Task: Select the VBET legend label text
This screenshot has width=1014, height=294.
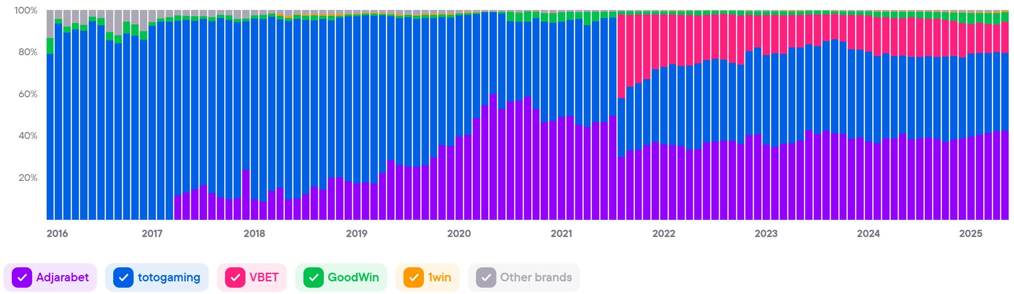Action: point(264,277)
